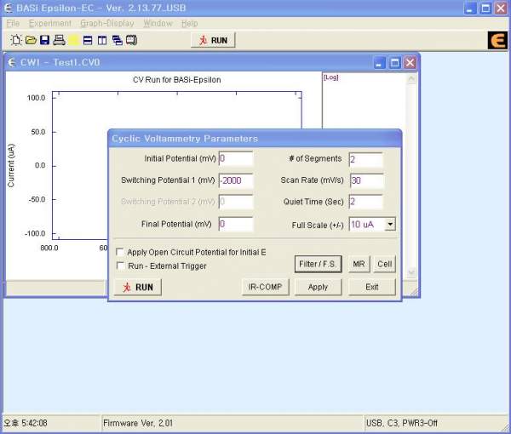Print with the printer toolbar icon
The height and width of the screenshot is (434, 511).
tap(60, 40)
